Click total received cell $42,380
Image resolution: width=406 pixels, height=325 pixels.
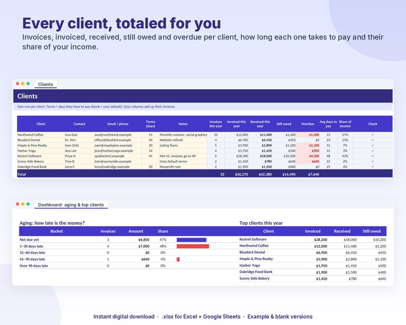tap(265, 175)
